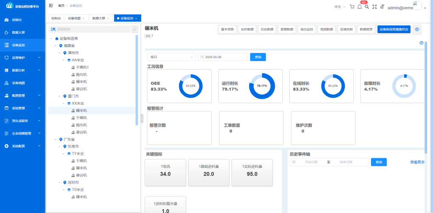Collapse the 东莞市 tree node arrow
The image size is (433, 213).
coord(59,147)
